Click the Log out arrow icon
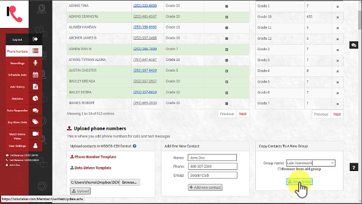 pyautogui.click(x=35, y=39)
